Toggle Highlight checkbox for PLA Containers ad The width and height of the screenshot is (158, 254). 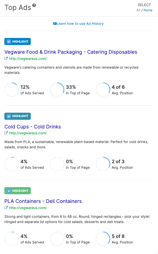coord(9,191)
